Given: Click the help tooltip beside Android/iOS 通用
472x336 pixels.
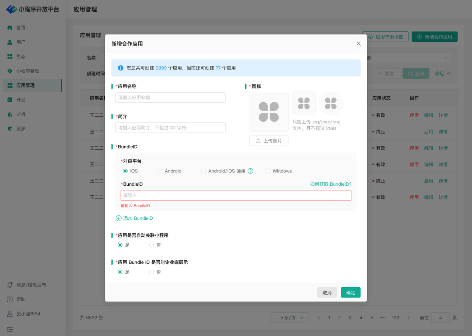Looking at the screenshot, I should coord(250,171).
